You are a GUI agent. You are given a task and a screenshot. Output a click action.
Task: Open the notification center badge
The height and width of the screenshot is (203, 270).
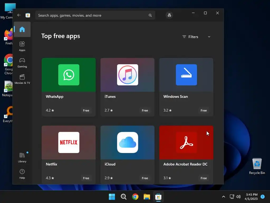point(263,197)
